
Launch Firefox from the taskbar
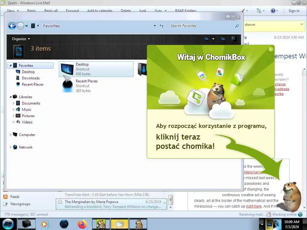pyautogui.click(x=82, y=224)
